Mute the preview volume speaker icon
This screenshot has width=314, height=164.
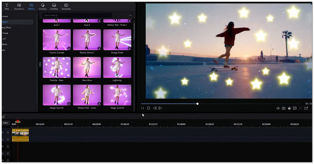pos(278,108)
